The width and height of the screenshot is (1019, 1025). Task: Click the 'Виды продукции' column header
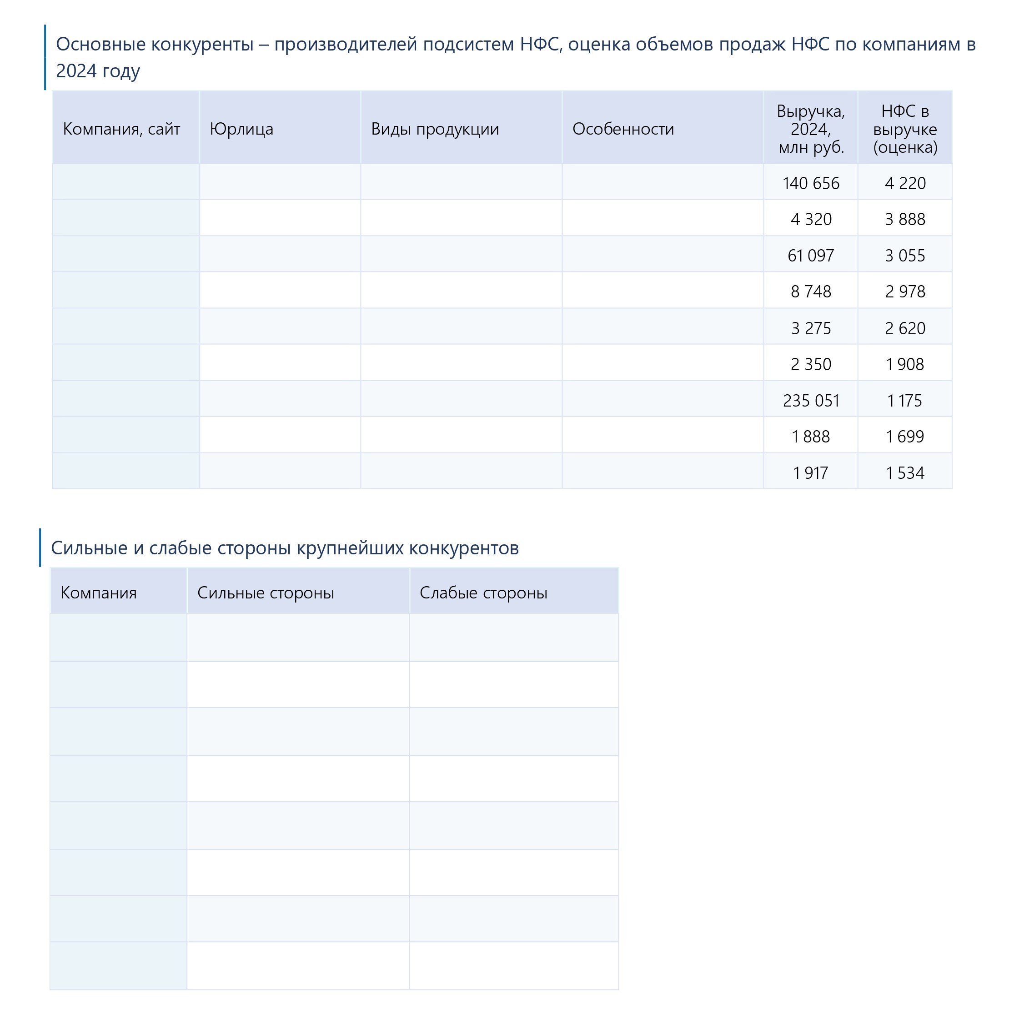tap(434, 129)
